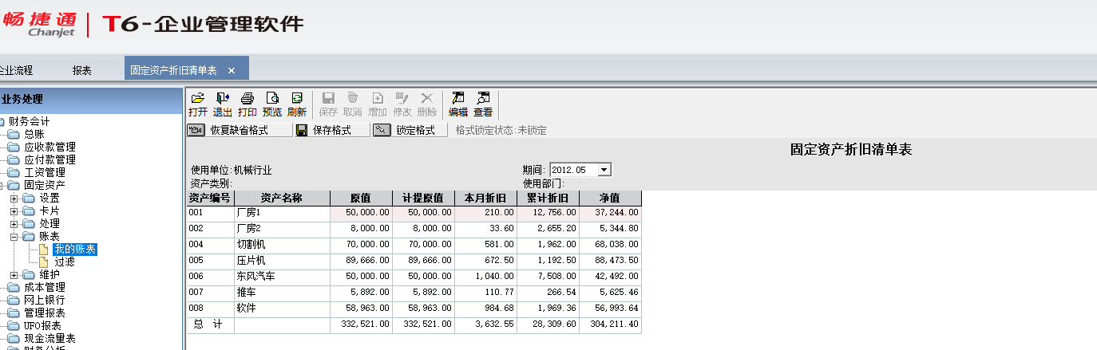Select the 东风汽车 asset name cell
Screen dimensions: 1097x350
pyautogui.click(x=282, y=277)
